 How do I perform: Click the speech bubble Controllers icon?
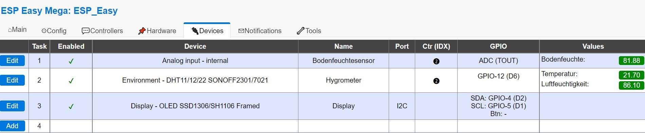(86, 31)
